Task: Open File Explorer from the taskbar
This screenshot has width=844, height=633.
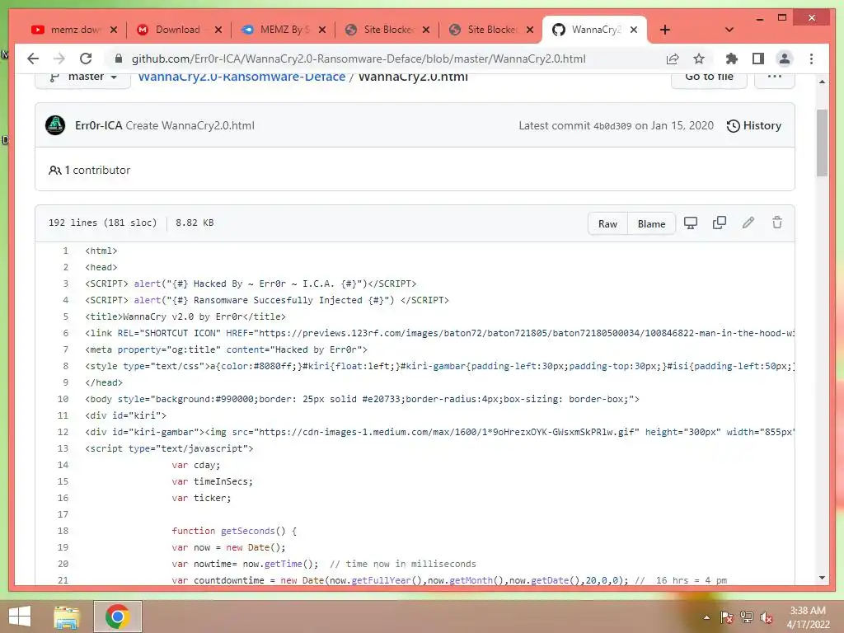Action: 67,617
